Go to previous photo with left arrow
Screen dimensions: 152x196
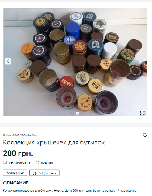[8, 61]
